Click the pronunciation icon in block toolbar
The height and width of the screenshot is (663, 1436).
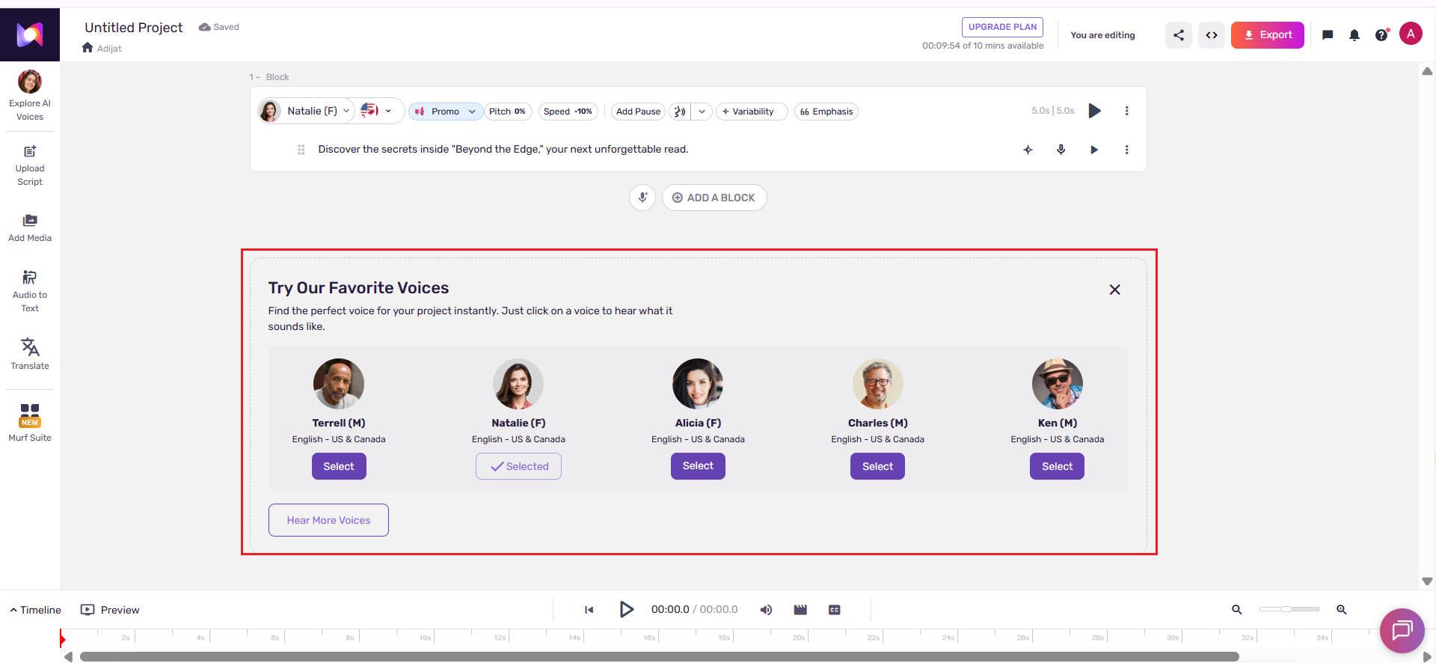679,111
